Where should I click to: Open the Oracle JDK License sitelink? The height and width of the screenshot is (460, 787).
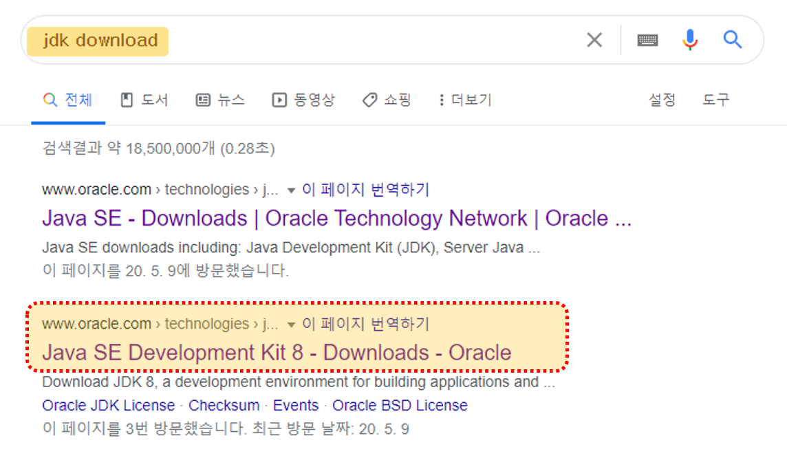tap(109, 405)
